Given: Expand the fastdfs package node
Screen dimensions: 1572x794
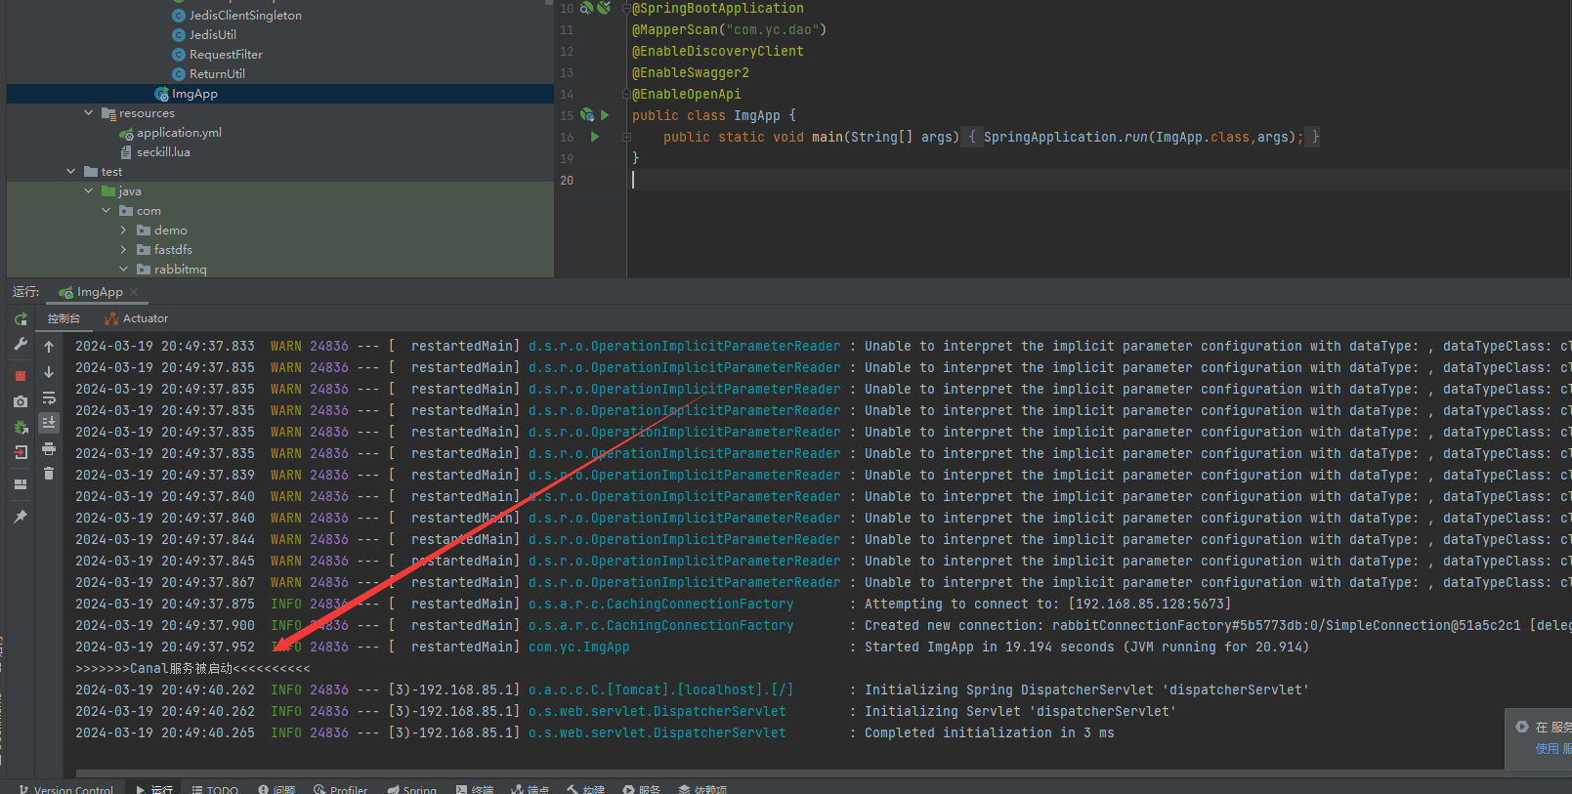Looking at the screenshot, I should click(x=124, y=250).
